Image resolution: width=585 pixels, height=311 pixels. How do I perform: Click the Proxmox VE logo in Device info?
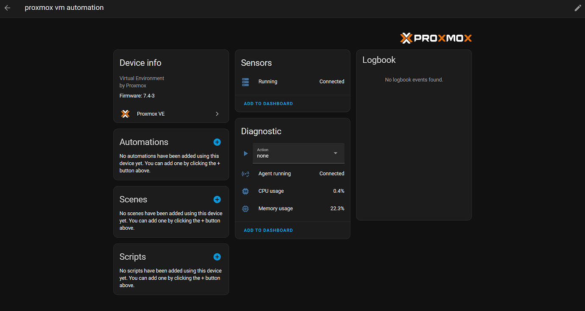click(125, 114)
